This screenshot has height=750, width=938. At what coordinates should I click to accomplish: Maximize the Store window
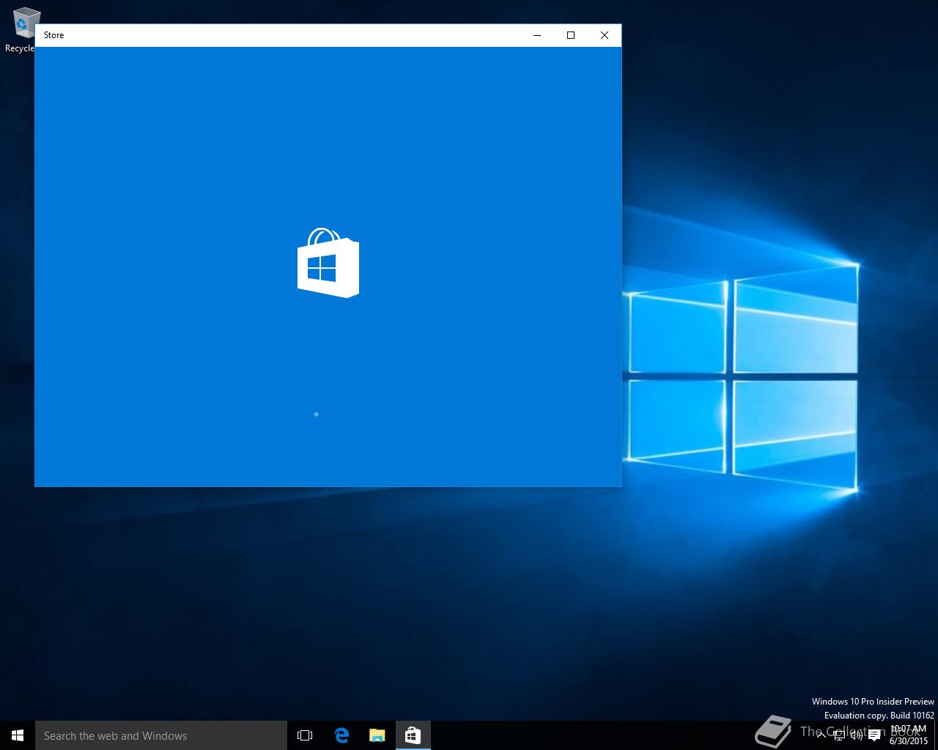[x=571, y=35]
